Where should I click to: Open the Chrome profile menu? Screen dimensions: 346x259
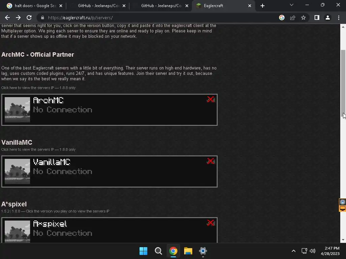(328, 18)
